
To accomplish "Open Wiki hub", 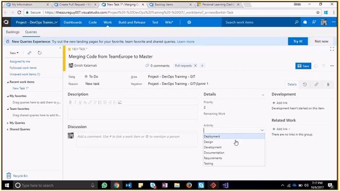I will [x=169, y=22].
